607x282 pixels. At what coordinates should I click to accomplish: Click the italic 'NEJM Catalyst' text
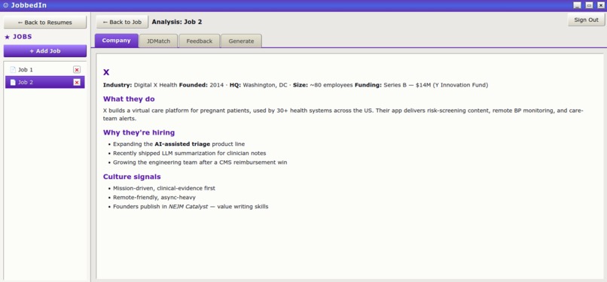click(188, 207)
